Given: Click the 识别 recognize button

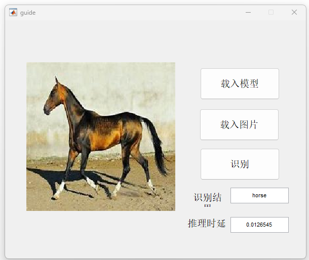Looking at the screenshot, I should tap(240, 164).
